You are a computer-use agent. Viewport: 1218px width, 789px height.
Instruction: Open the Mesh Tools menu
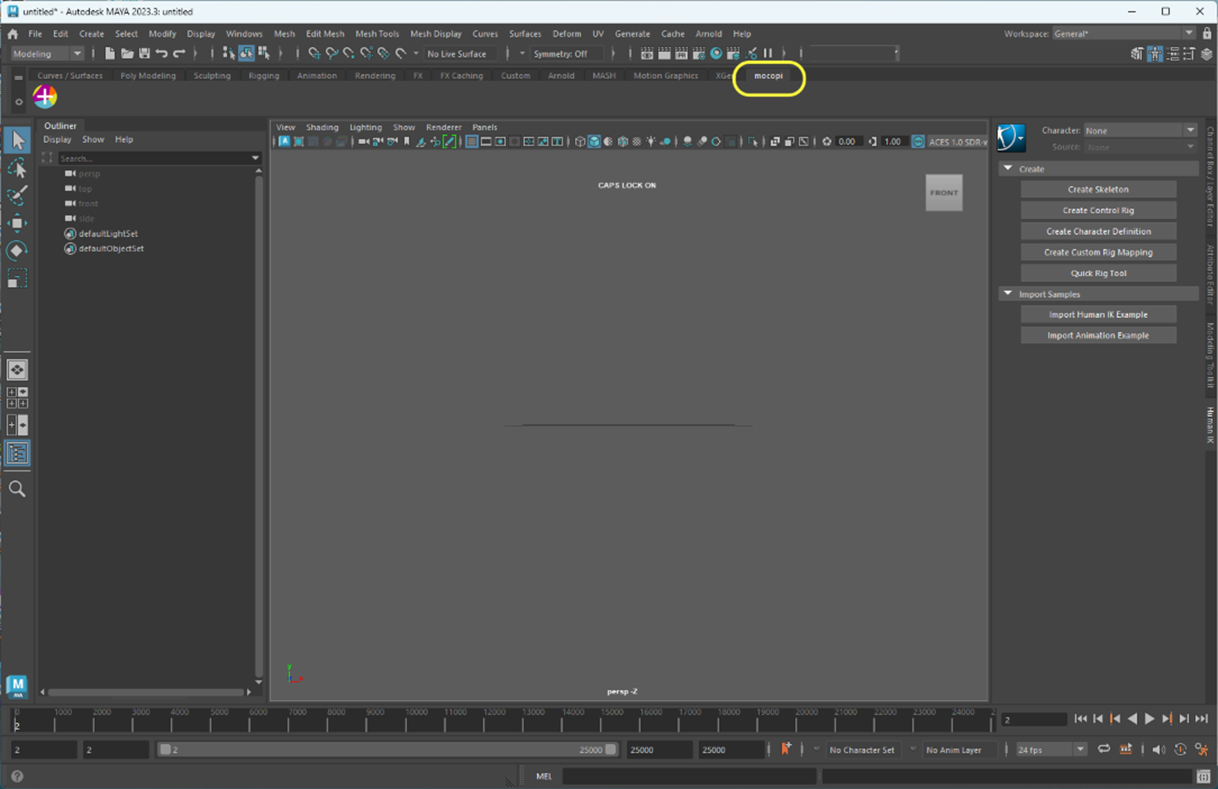click(x=377, y=34)
